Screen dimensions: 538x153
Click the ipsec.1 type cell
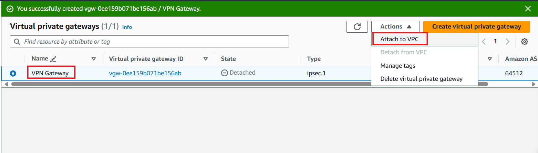click(317, 73)
